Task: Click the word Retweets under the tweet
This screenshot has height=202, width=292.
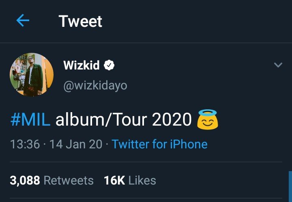Action: click(68, 180)
